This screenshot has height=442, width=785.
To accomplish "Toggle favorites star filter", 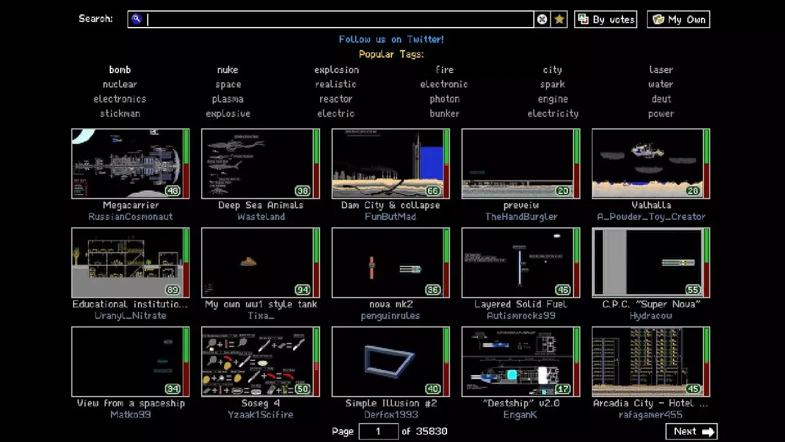I will click(559, 20).
